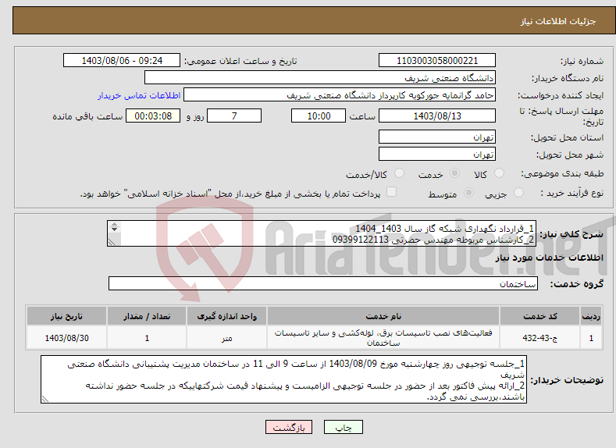Click توضیحات خریدار label
616x448 pixels.
(x=567, y=380)
